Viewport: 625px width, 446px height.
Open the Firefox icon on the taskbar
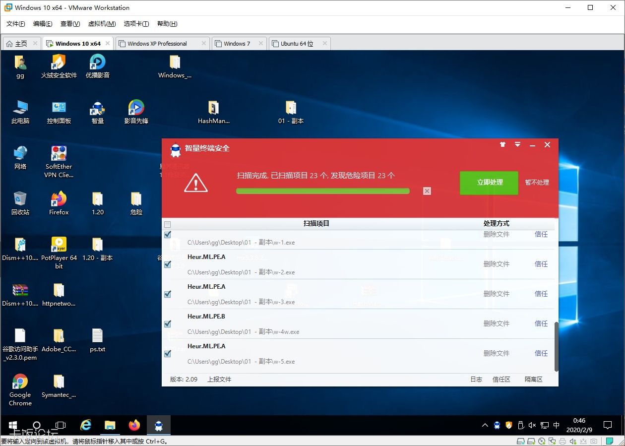click(x=134, y=425)
